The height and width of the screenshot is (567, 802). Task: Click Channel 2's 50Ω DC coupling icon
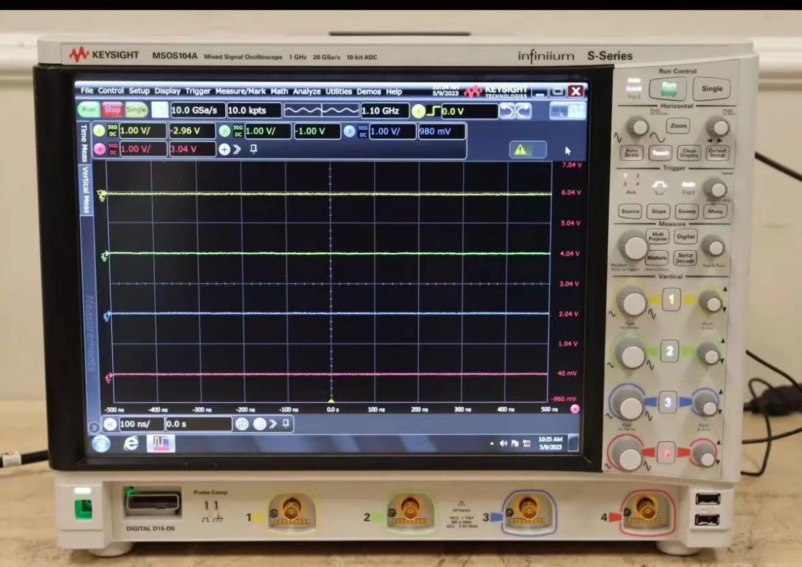click(238, 131)
